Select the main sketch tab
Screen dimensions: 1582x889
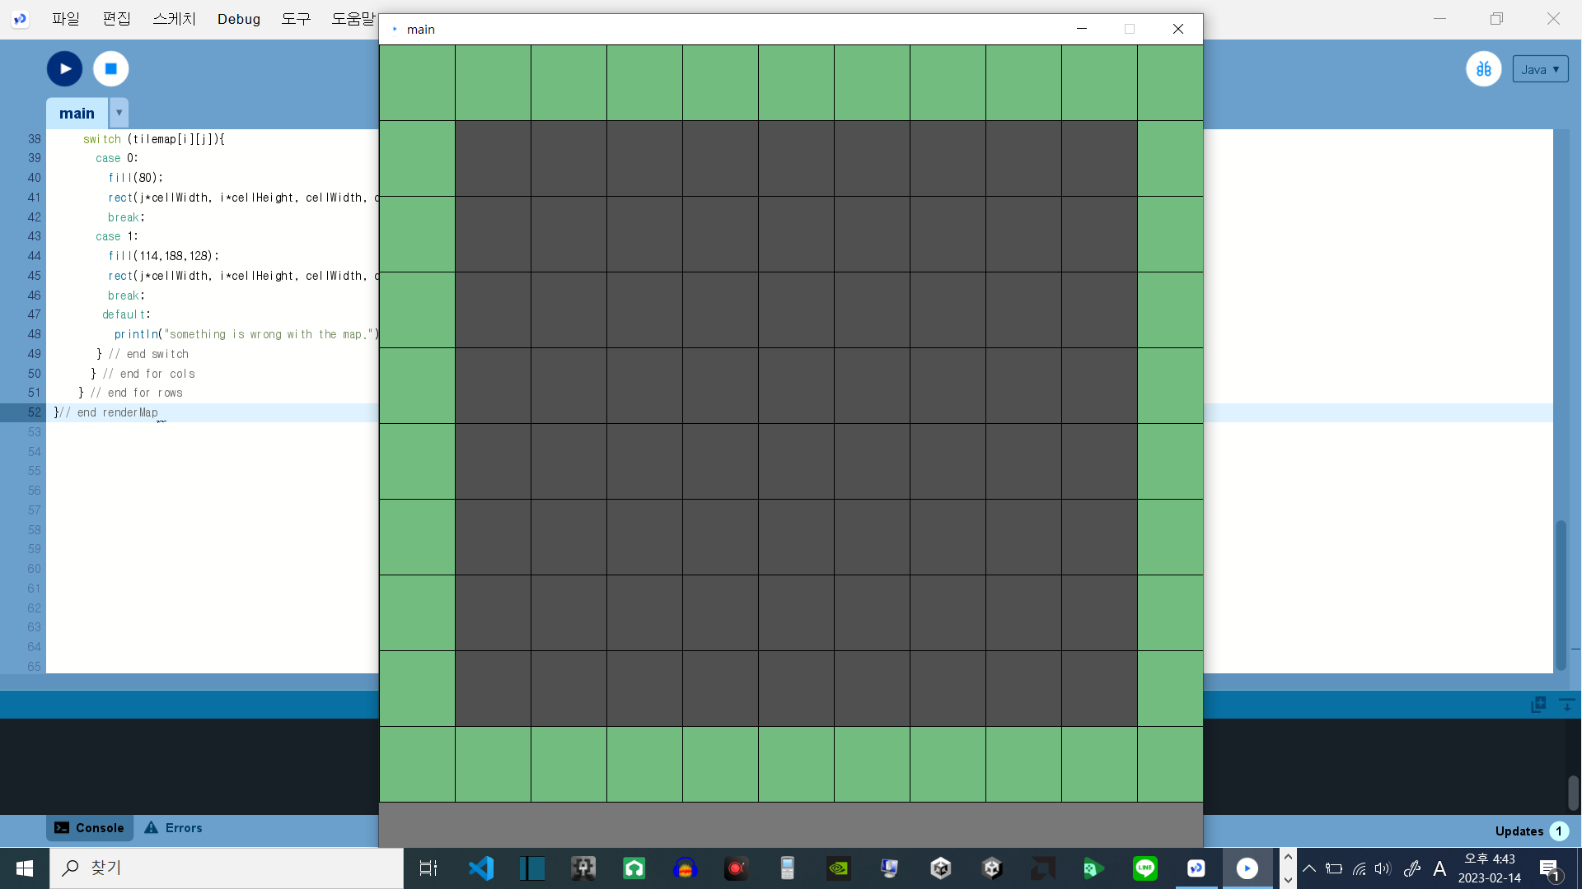point(77,113)
